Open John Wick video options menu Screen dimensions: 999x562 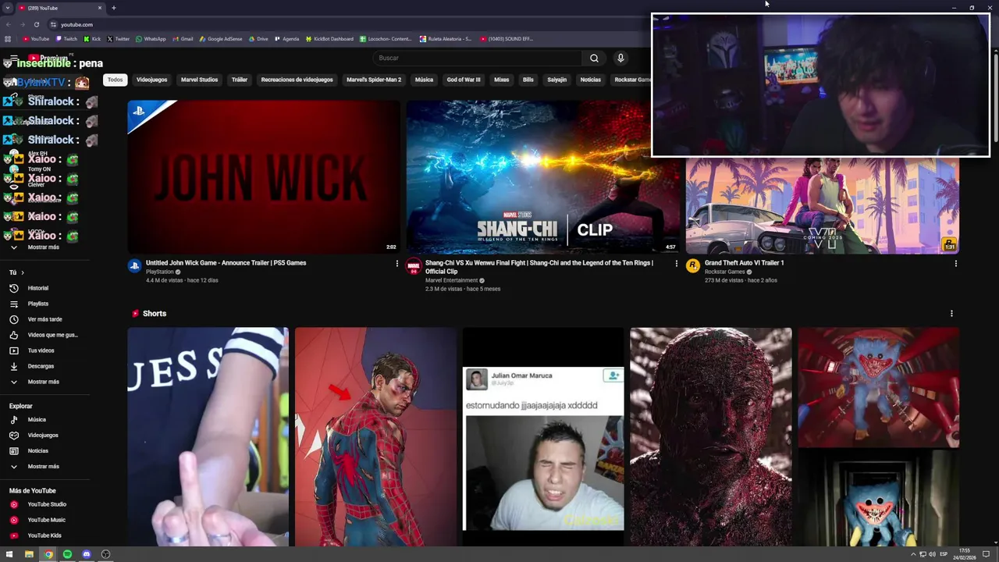point(396,263)
